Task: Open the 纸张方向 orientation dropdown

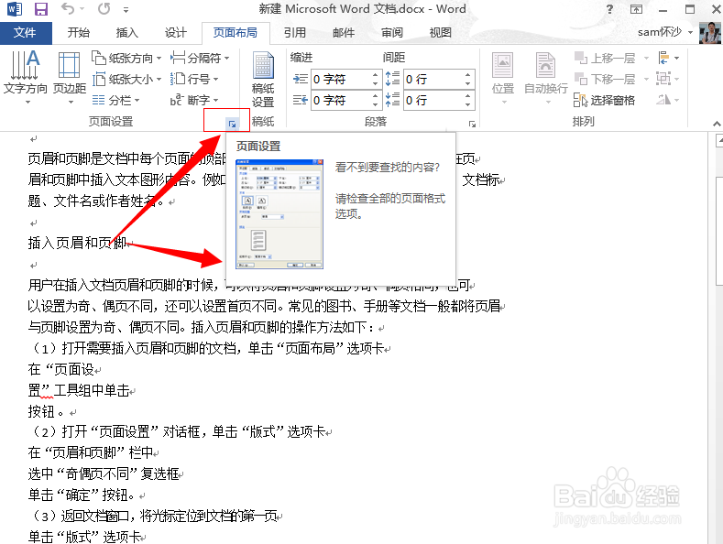Action: (x=126, y=58)
